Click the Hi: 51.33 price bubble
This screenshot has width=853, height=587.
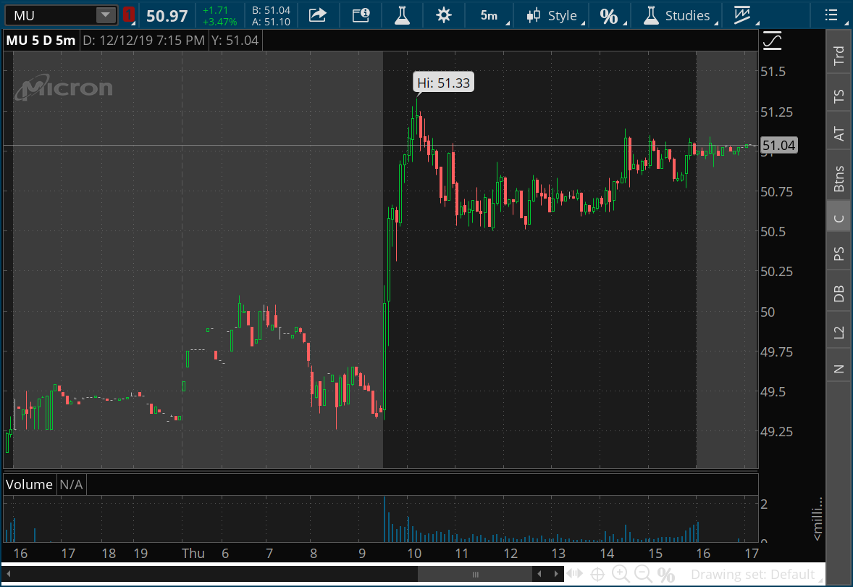click(443, 83)
